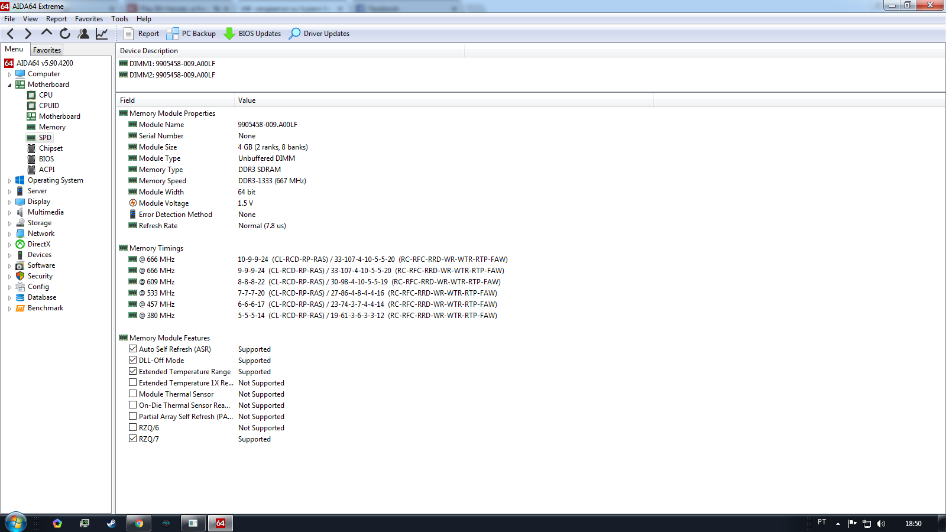This screenshot has width=946, height=532.
Task: Check for BIOS Updates
Action: (252, 34)
